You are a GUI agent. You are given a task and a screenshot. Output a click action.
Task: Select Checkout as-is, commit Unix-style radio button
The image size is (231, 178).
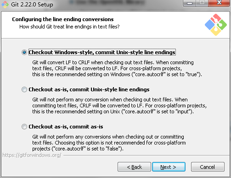pos(24,89)
